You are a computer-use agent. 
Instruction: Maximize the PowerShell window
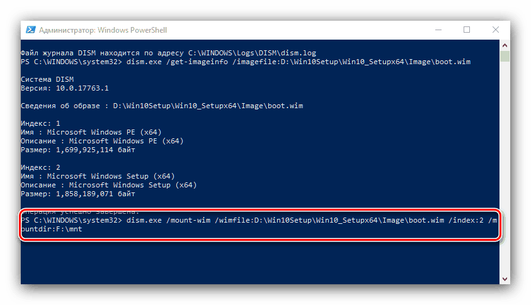pyautogui.click(x=467, y=30)
